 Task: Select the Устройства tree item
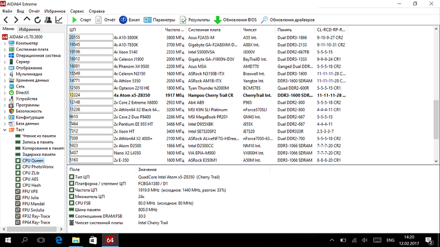coord(23,99)
